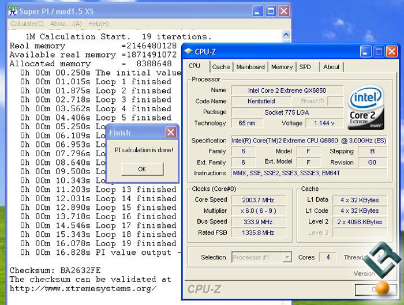Open the SPD tab
Screen dimensions: 404x305
tap(305, 67)
